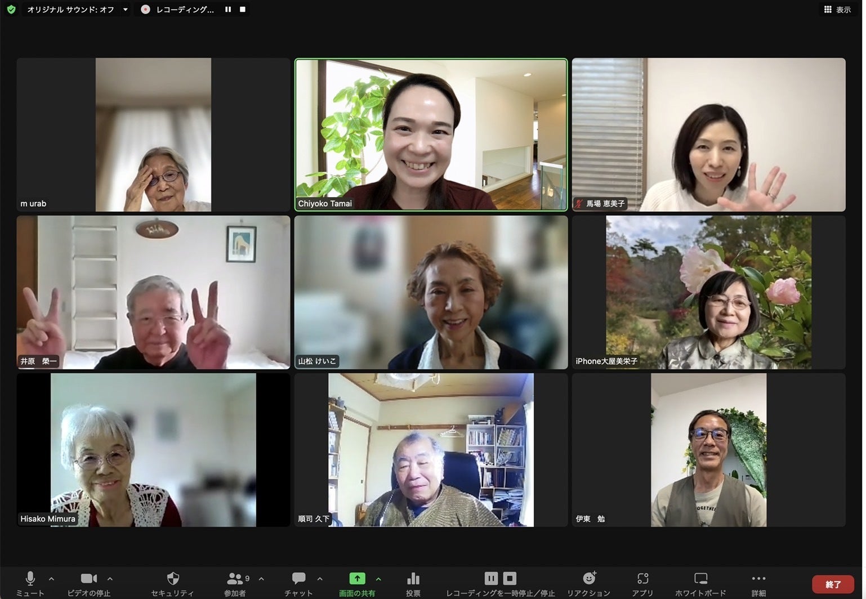This screenshot has height=599, width=866.
Task: Open the participants panel
Action: tap(235, 579)
